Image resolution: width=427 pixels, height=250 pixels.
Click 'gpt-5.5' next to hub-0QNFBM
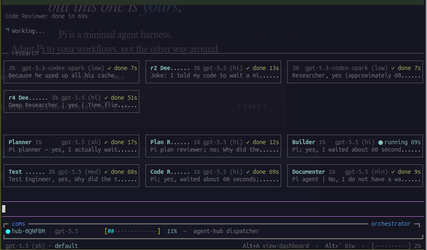[66, 231]
